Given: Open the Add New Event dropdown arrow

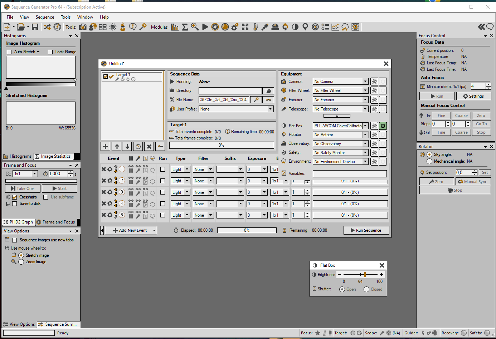Looking at the screenshot, I should coord(154,231).
